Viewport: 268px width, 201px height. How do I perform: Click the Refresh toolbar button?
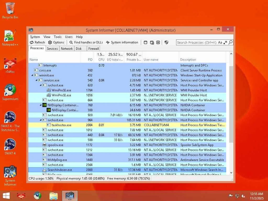tap(37, 42)
